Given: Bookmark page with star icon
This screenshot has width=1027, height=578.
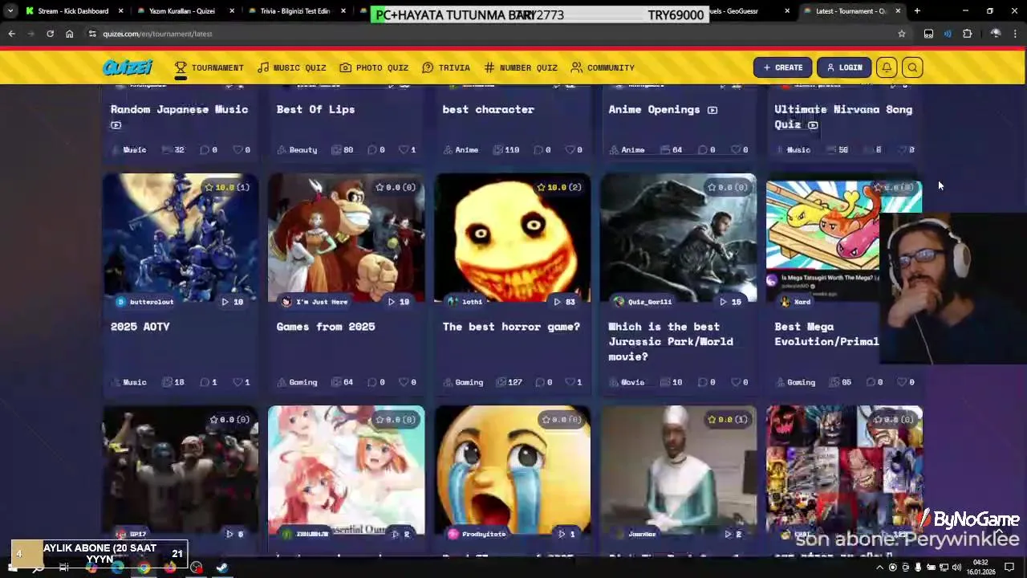Looking at the screenshot, I should pyautogui.click(x=902, y=34).
